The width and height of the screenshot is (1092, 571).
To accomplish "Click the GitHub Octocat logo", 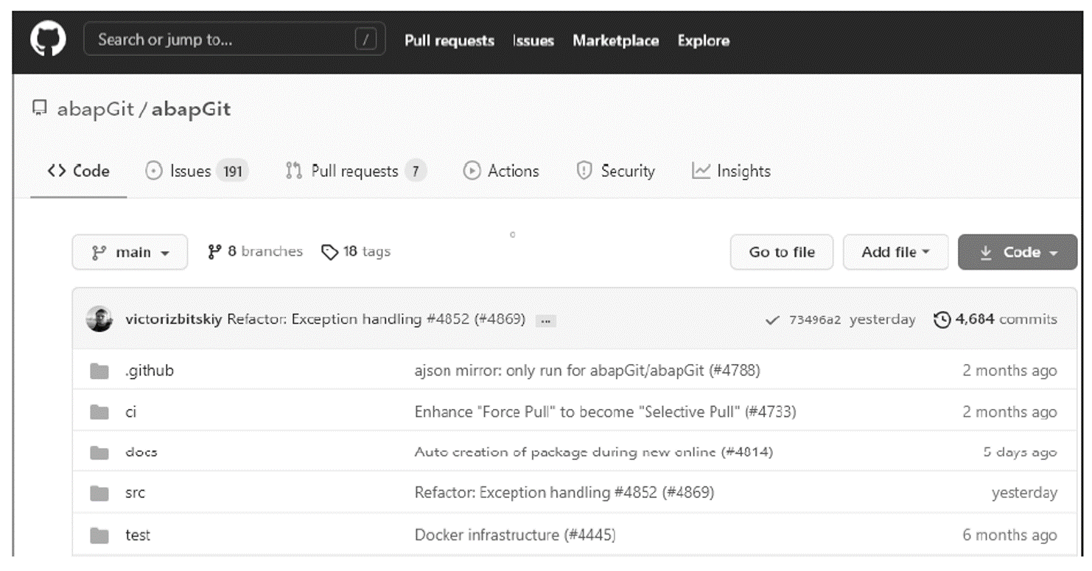I will click(x=46, y=39).
